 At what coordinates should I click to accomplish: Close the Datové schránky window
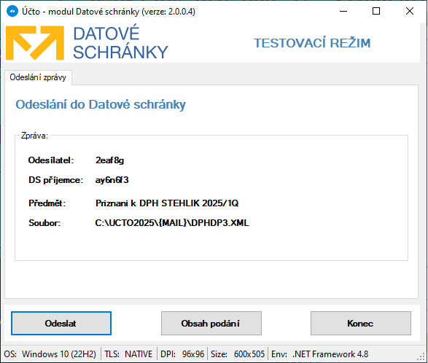click(x=410, y=11)
